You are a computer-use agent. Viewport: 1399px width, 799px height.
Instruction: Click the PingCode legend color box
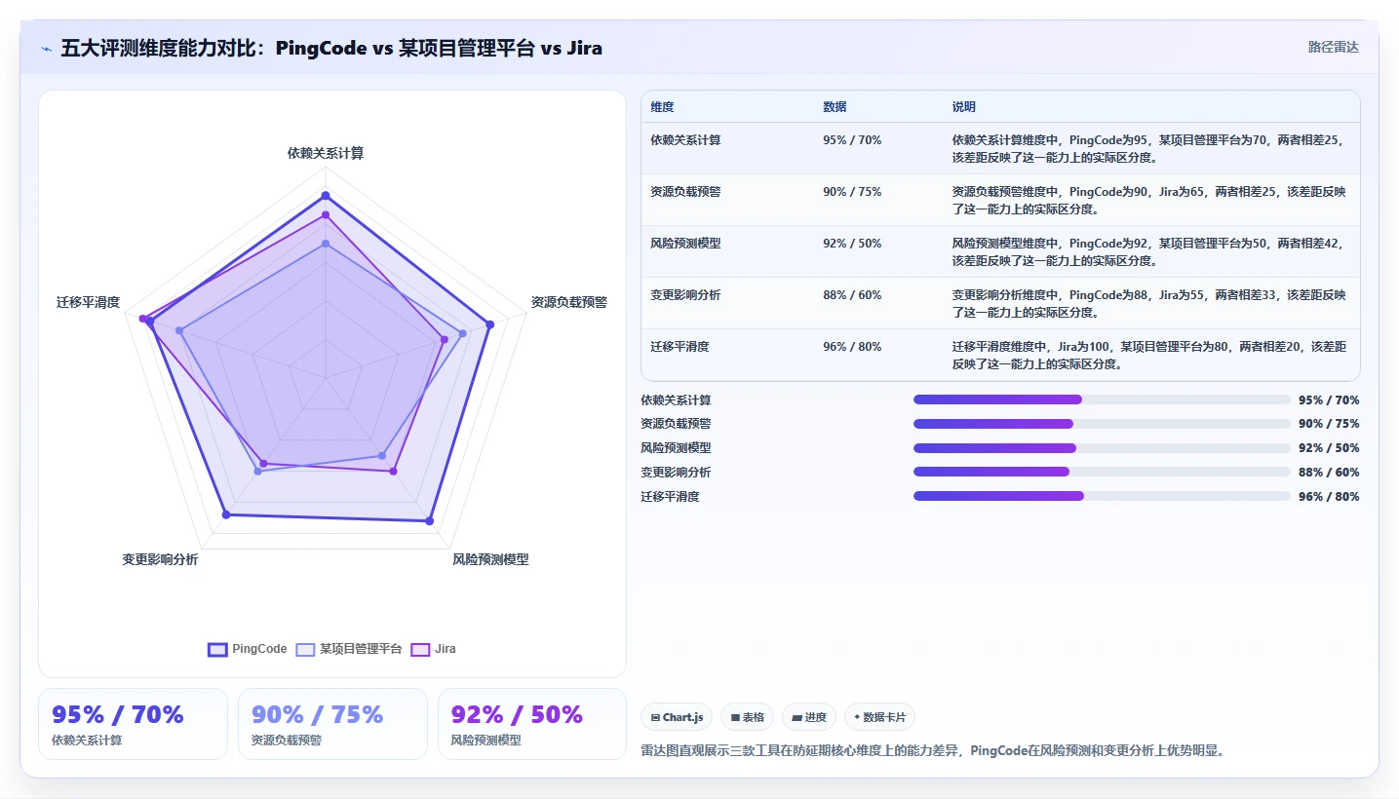tap(217, 649)
